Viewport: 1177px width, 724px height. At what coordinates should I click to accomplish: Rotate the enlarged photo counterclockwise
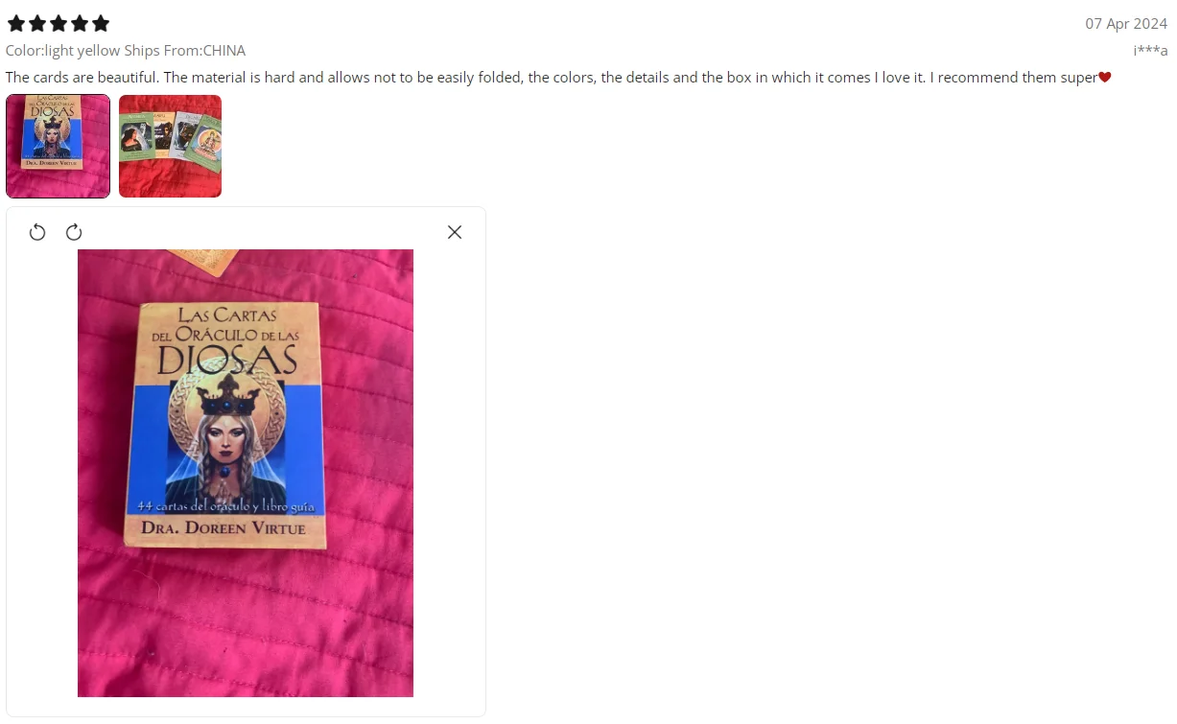click(37, 232)
